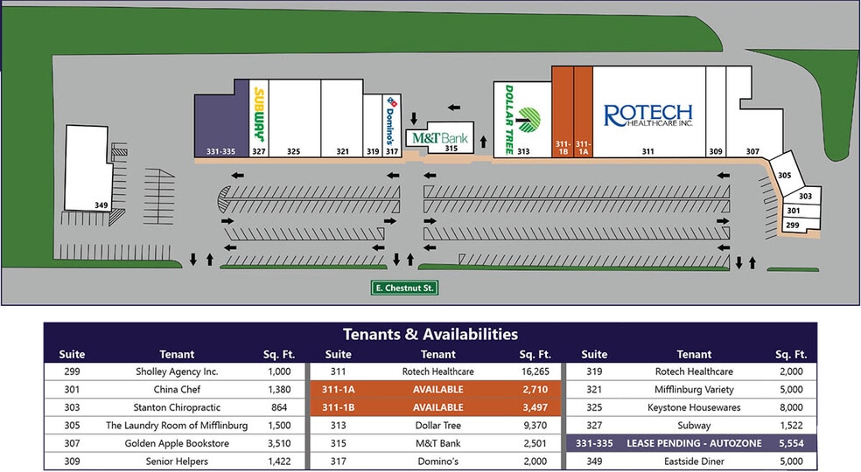Click Eastside Diner in the tenant table

(x=693, y=461)
